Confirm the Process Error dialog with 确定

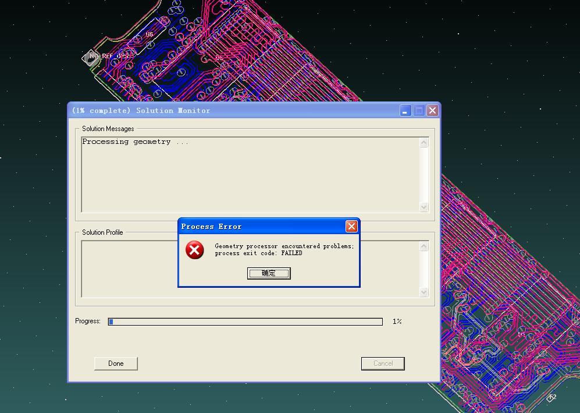pos(269,273)
